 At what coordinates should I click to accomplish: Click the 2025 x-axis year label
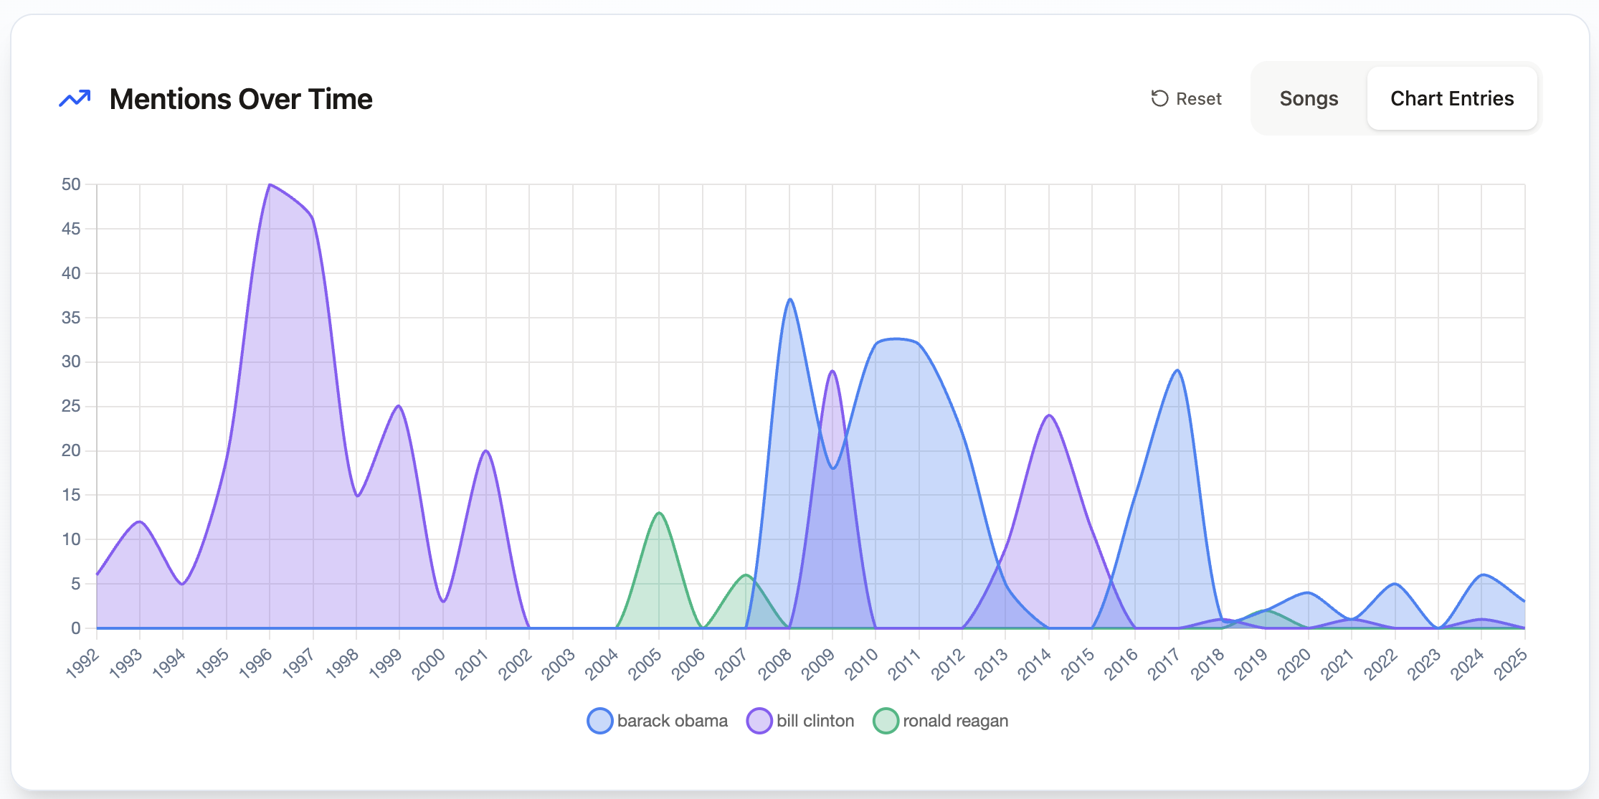click(1510, 664)
